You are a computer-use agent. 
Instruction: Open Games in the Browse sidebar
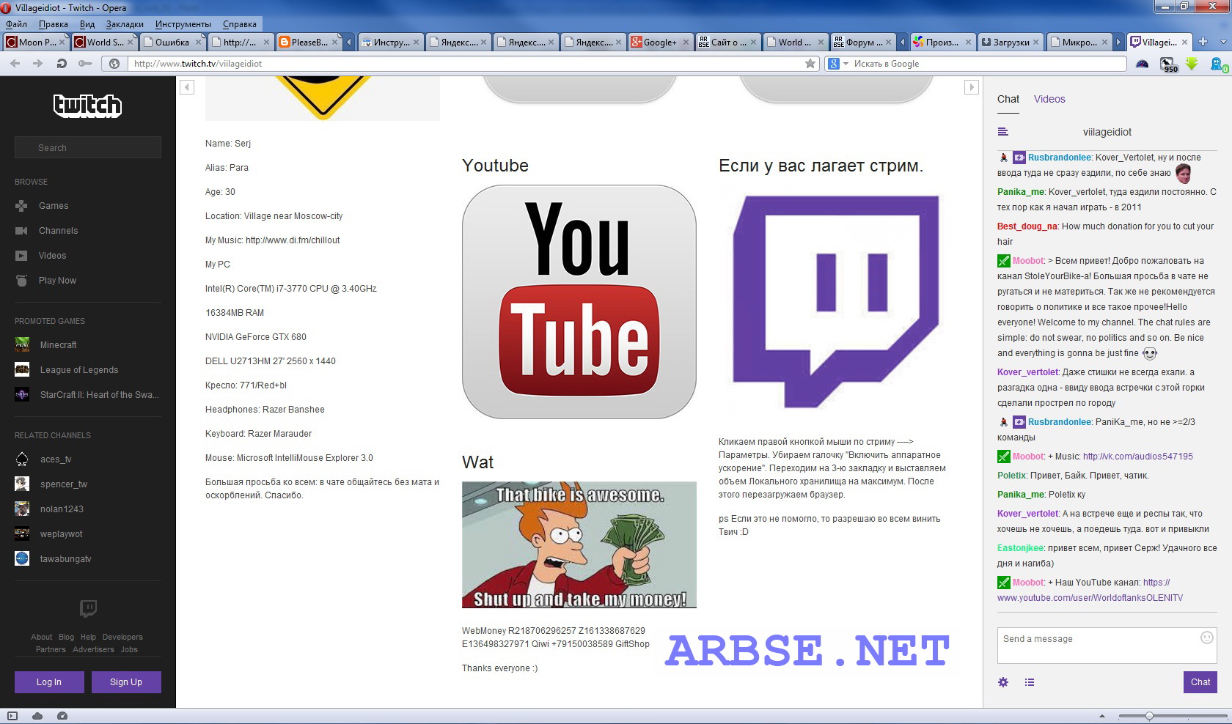(x=54, y=206)
